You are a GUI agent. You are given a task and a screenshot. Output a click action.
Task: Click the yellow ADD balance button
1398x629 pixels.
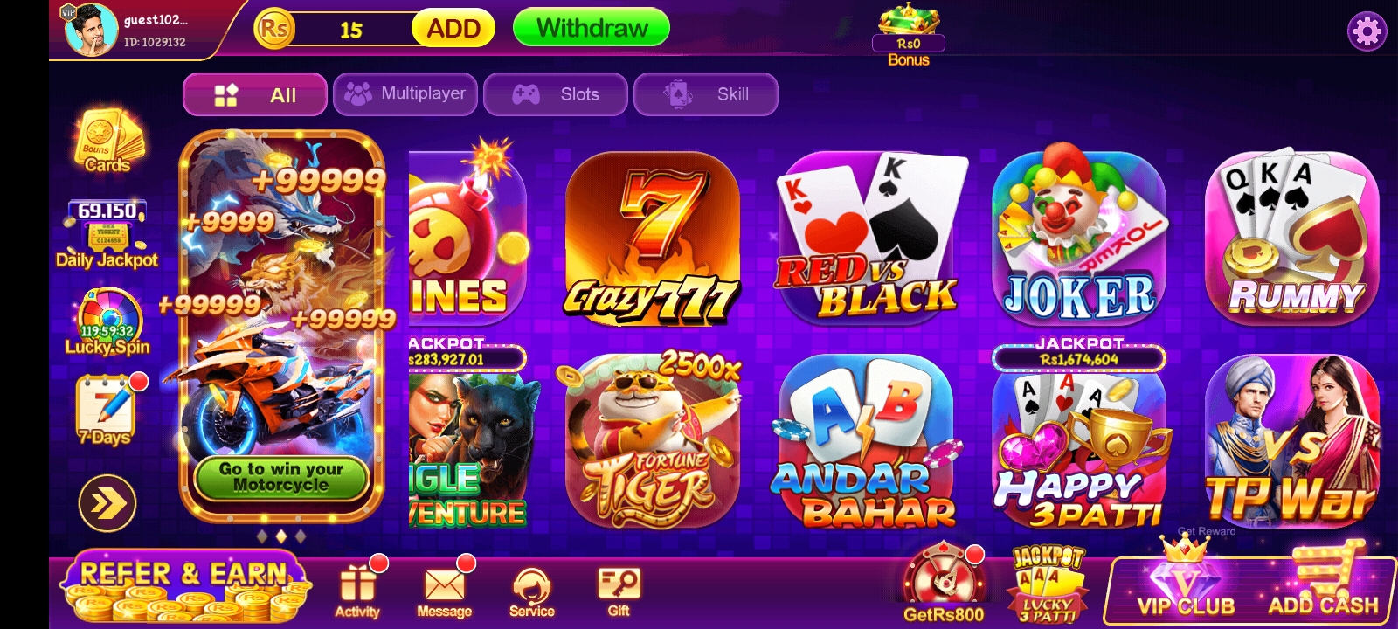[453, 29]
